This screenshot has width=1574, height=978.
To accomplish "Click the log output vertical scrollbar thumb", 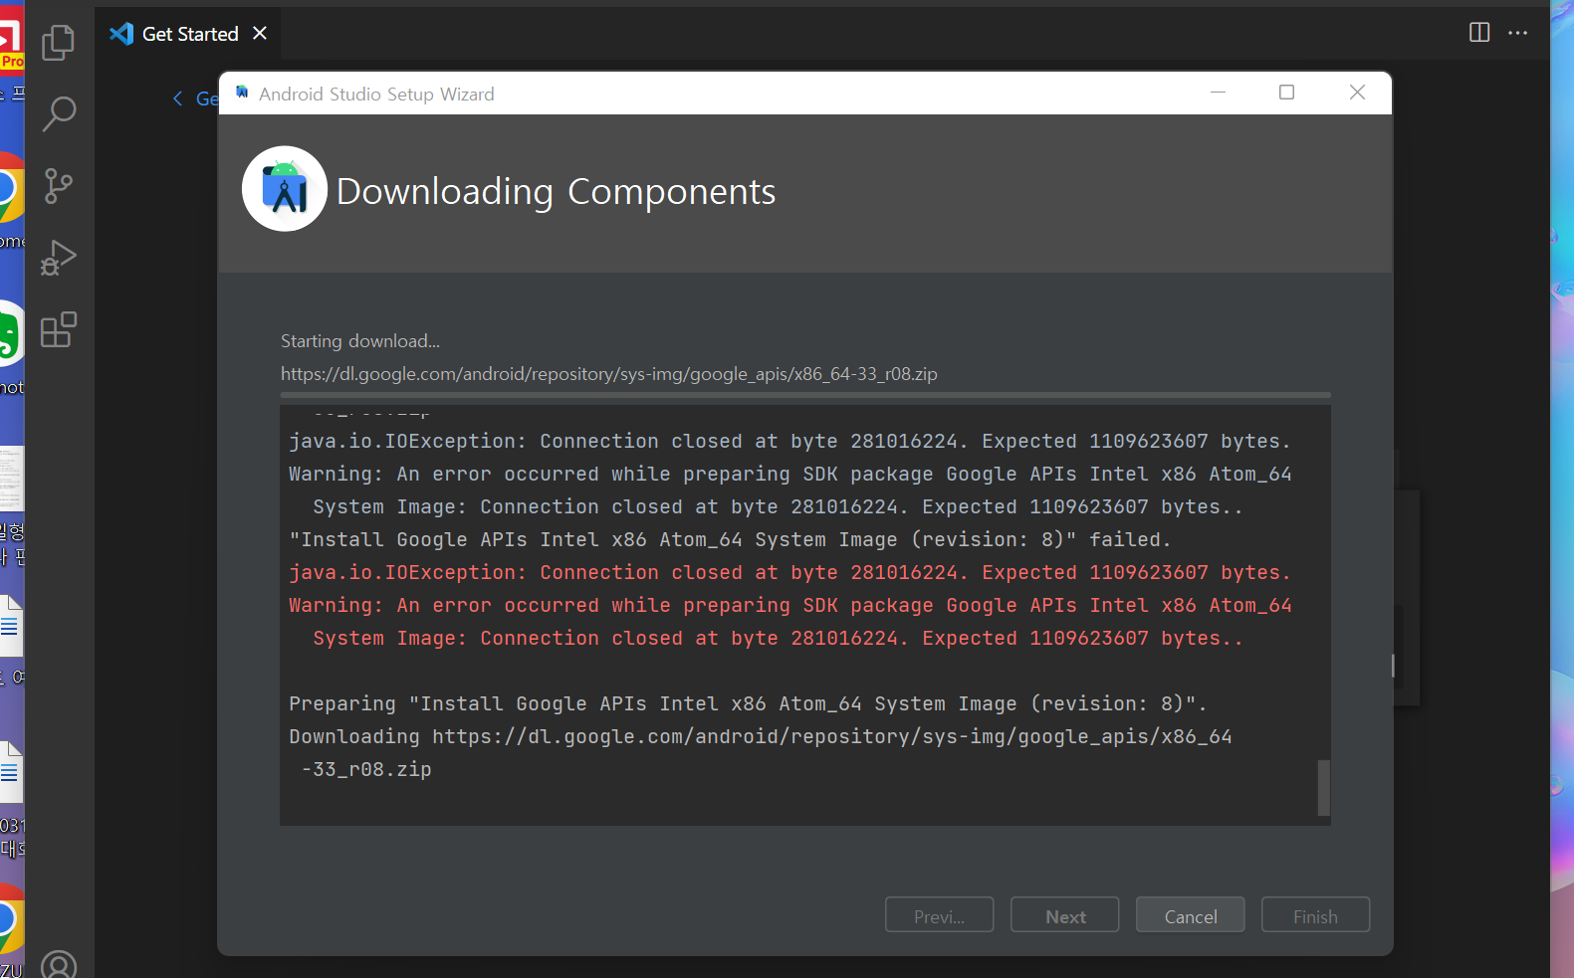I will 1324,787.
